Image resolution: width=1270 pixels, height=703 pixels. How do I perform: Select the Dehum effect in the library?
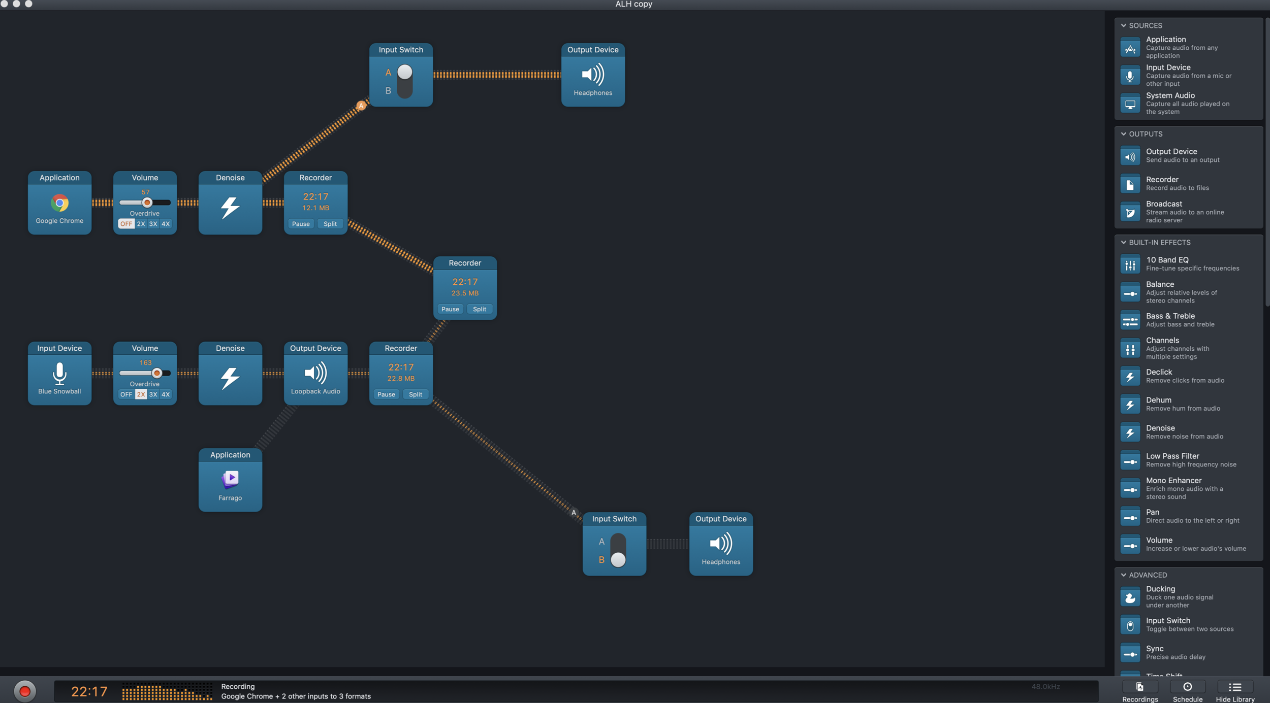point(1188,404)
